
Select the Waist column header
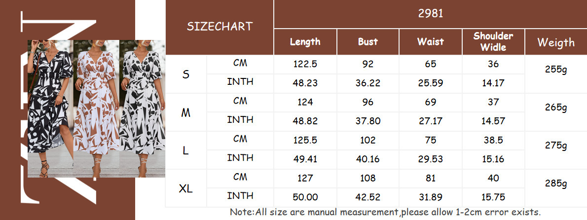(x=431, y=42)
